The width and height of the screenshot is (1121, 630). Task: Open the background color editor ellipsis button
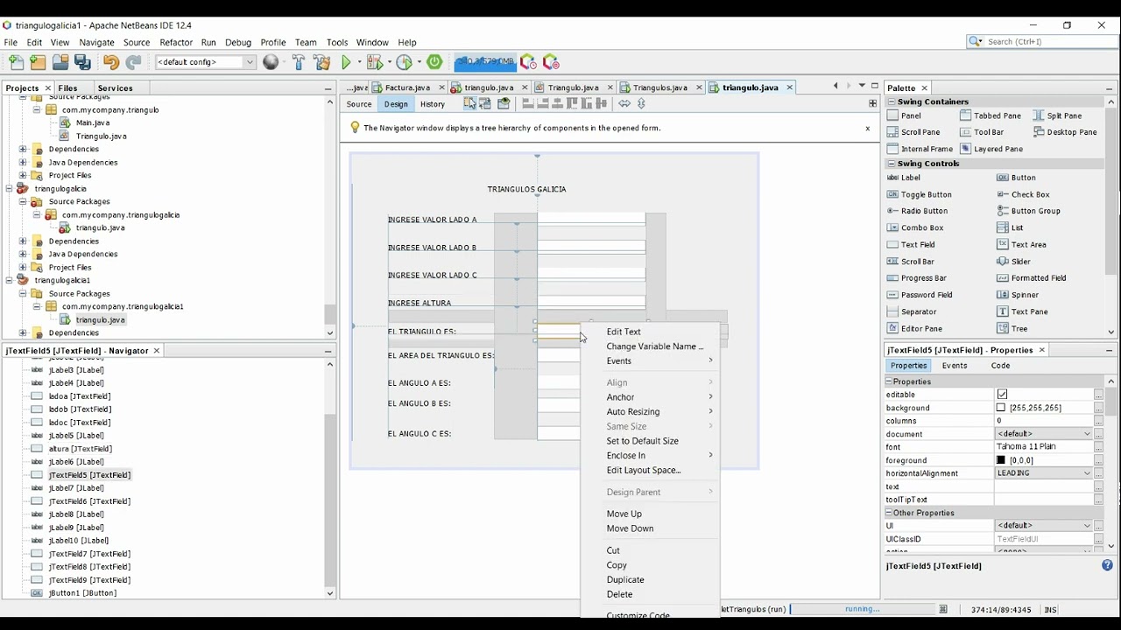[x=1098, y=408]
